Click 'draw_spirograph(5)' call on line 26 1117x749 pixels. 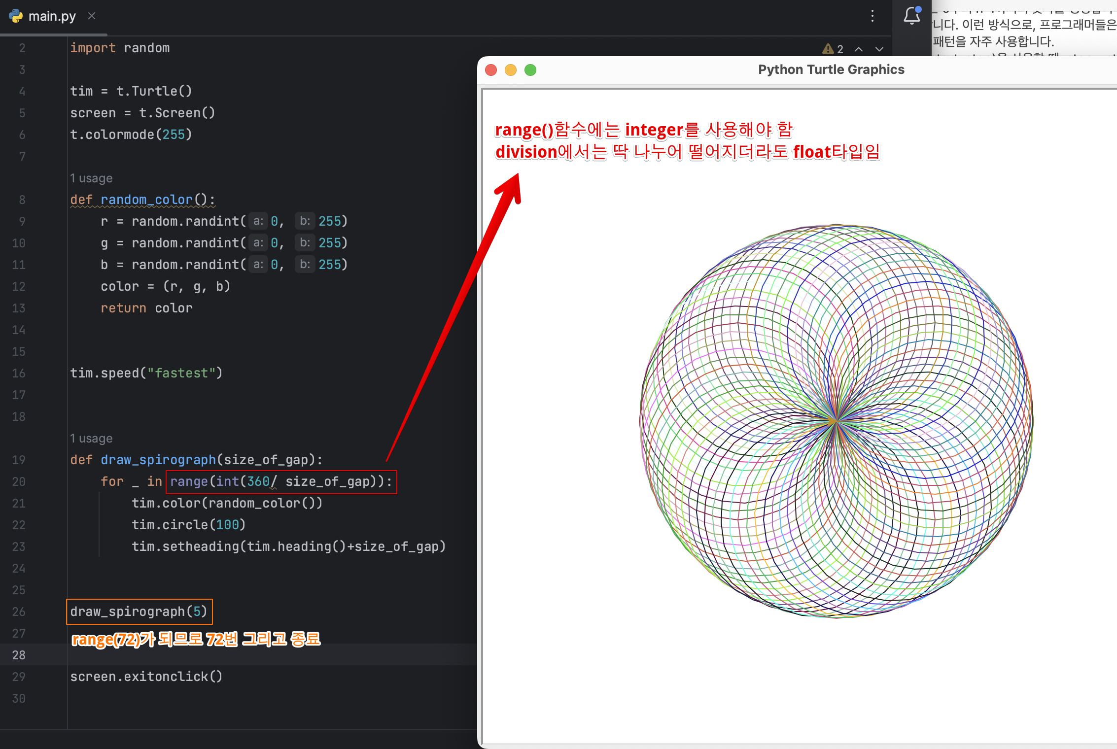pyautogui.click(x=139, y=612)
